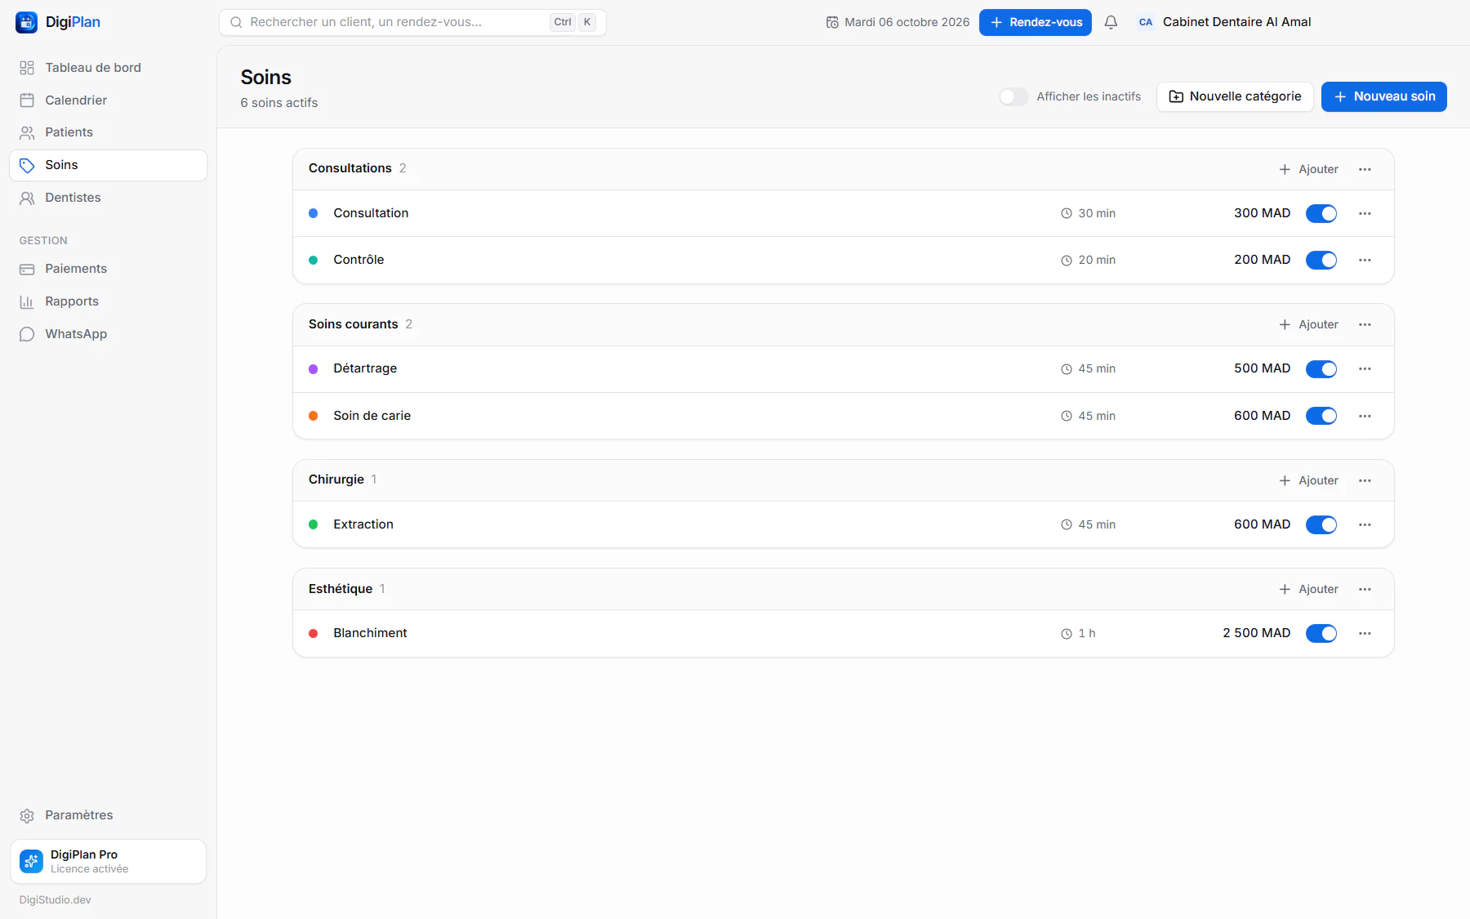Screen dimensions: 1470x919
Task: Navigate to Patients
Action: (x=108, y=132)
